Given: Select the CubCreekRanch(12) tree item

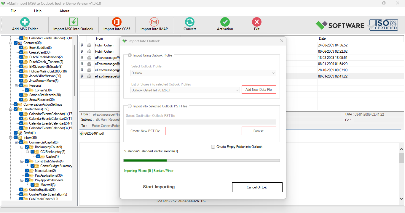Looking at the screenshot, I should tap(44, 199).
